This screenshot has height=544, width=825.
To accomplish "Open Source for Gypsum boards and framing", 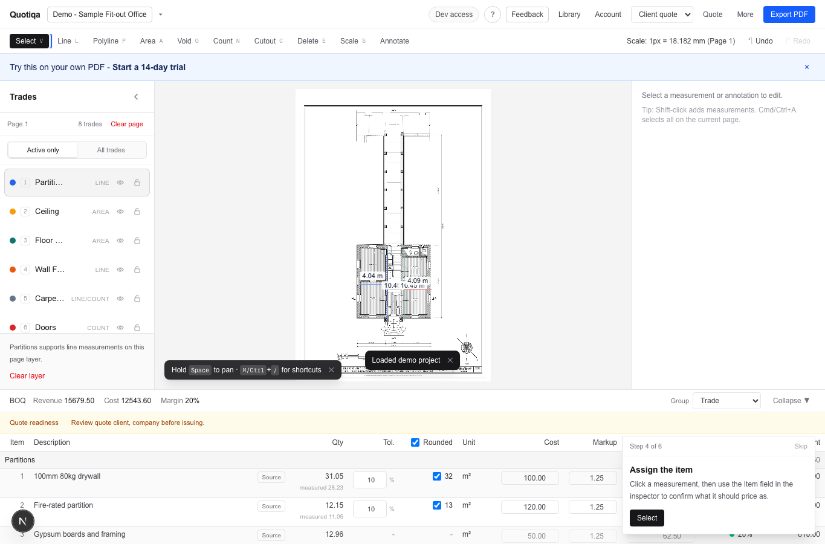I will pyautogui.click(x=271, y=536).
